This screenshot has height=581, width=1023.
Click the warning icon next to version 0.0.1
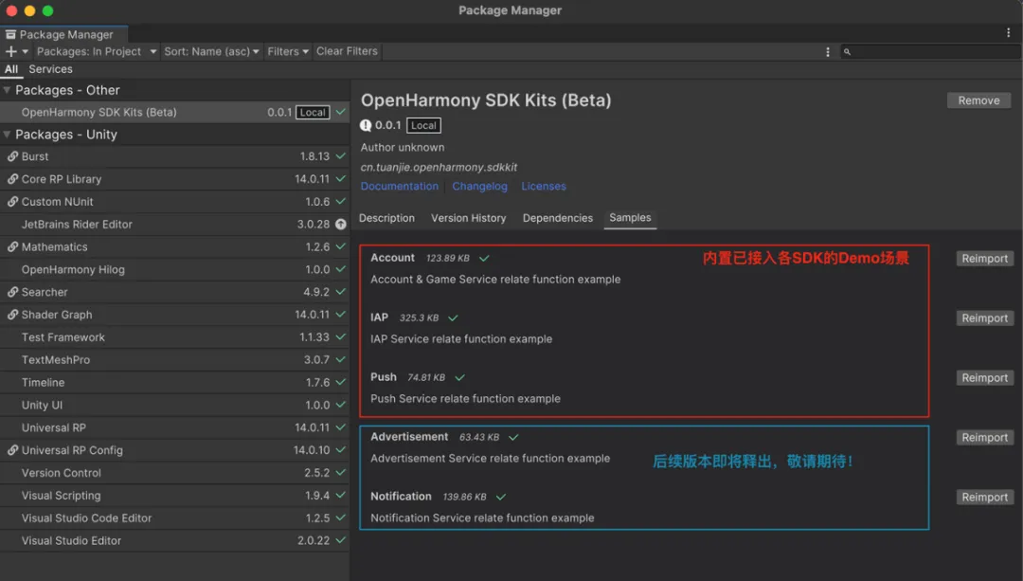[x=366, y=125]
